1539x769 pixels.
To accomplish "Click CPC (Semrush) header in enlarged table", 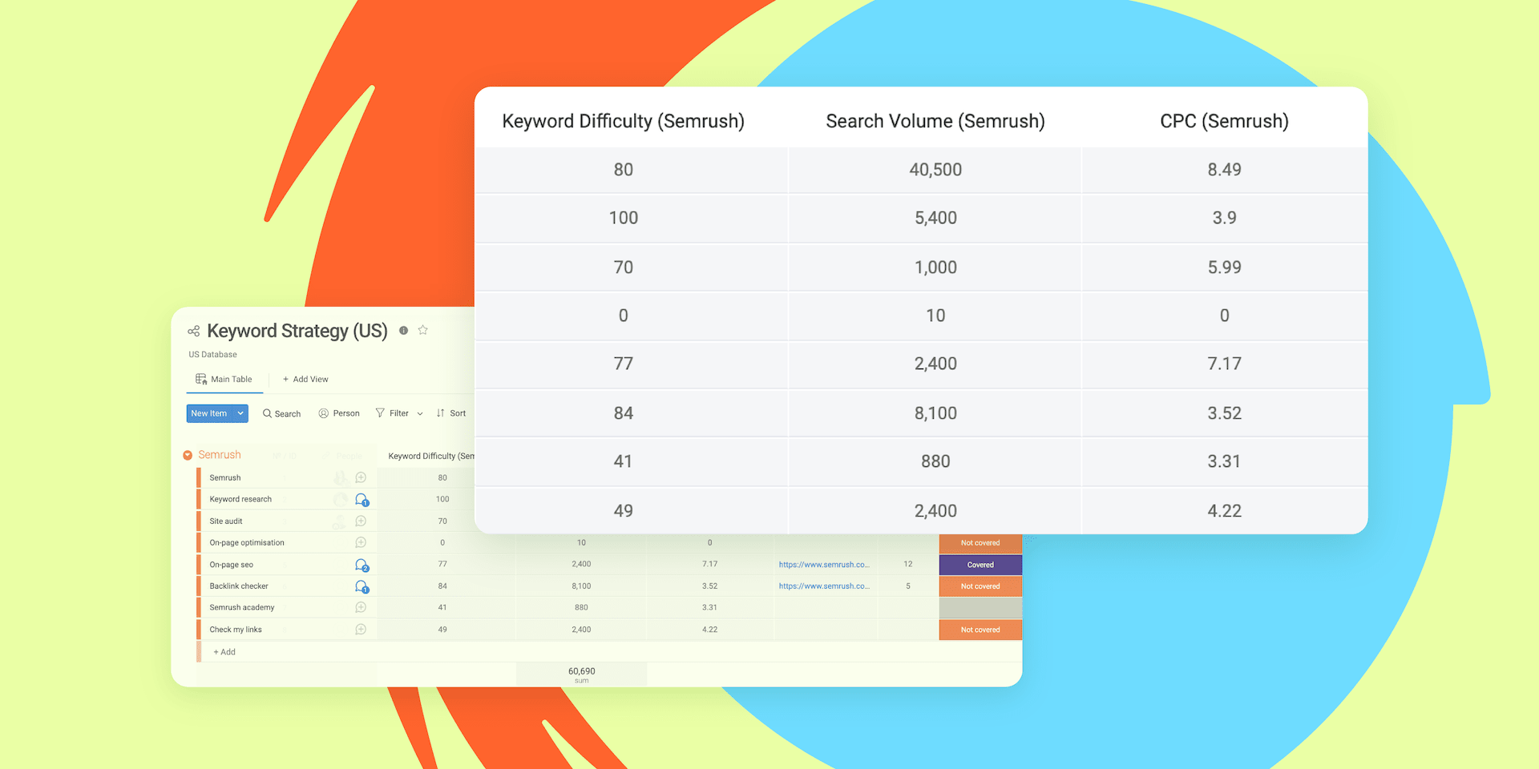I will pyautogui.click(x=1224, y=121).
